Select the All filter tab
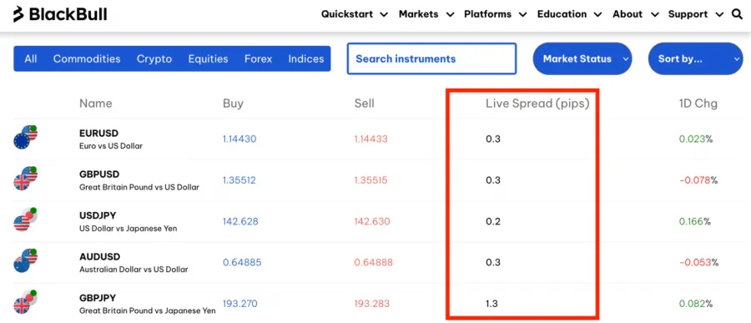The width and height of the screenshot is (751, 323). 31,59
